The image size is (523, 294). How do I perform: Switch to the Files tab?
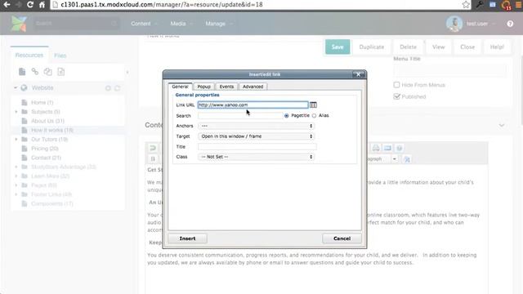pos(60,56)
